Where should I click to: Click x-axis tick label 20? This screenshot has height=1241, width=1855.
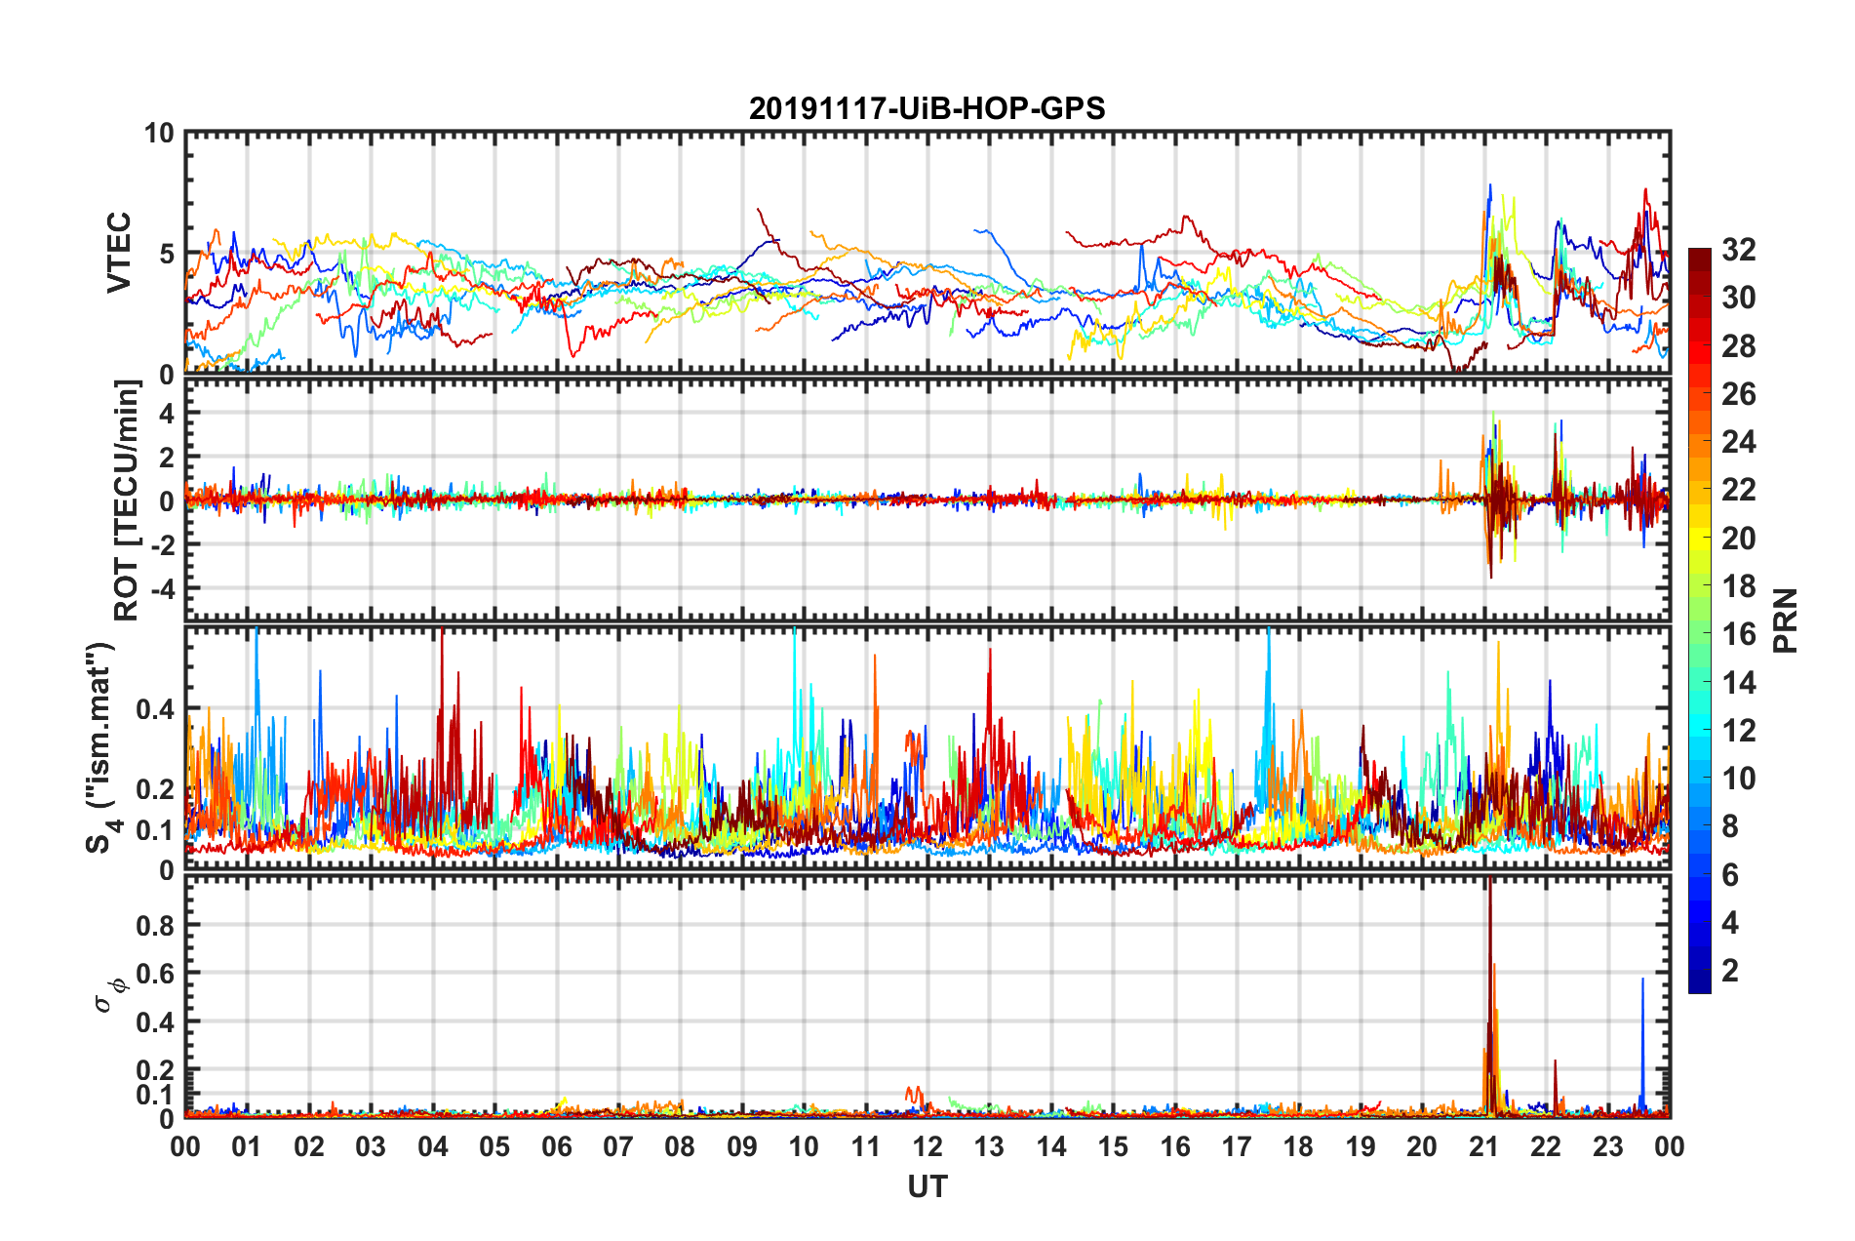1422,1146
